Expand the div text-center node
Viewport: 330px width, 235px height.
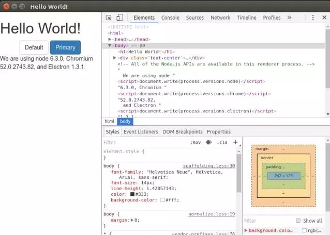pyautogui.click(x=115, y=58)
